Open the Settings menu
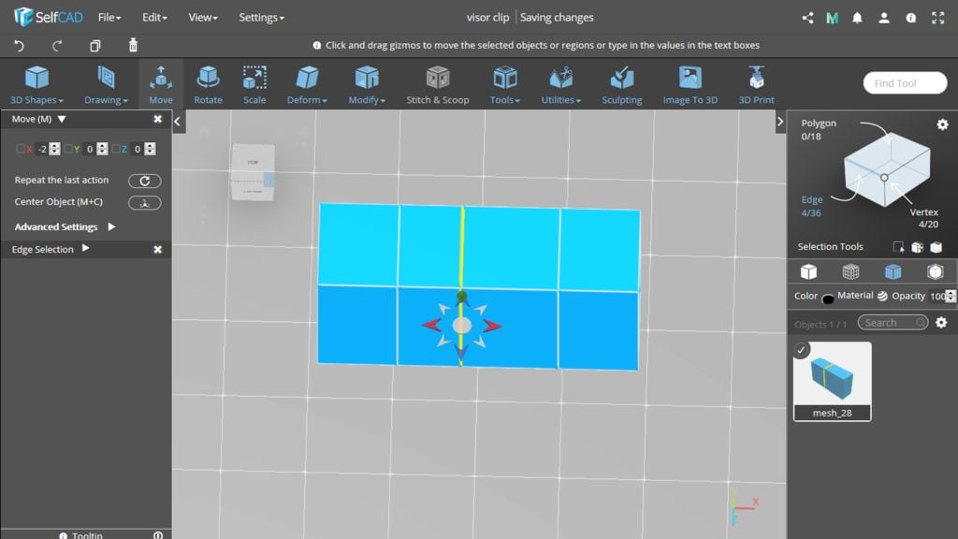Viewport: 958px width, 539px height. tap(261, 17)
